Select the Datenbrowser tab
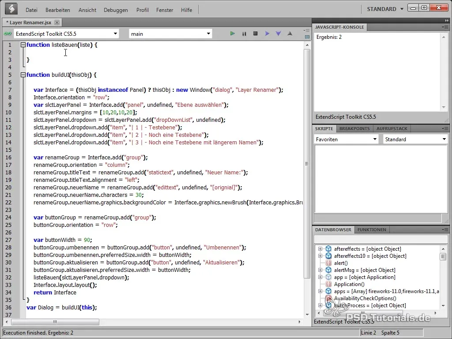The height and width of the screenshot is (339, 452). point(333,230)
